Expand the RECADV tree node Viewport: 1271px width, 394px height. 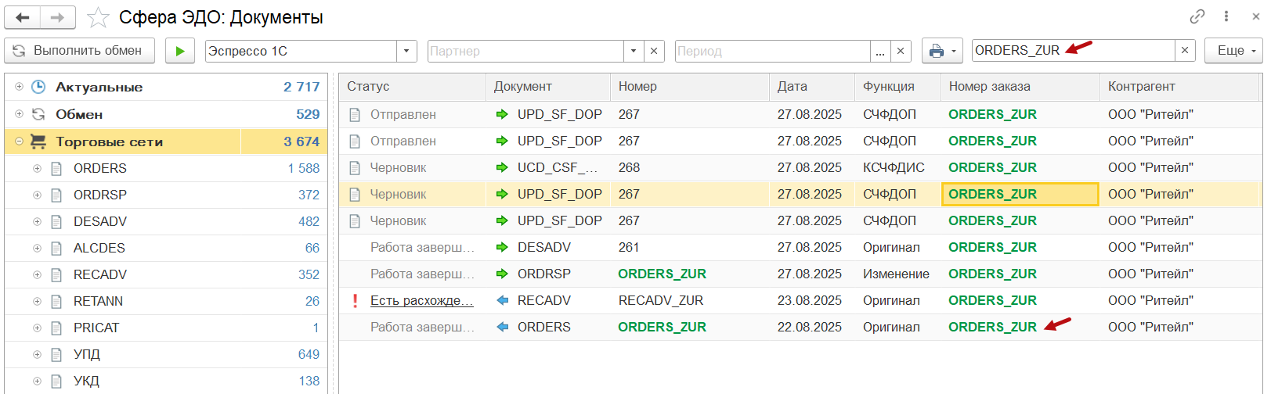(x=37, y=275)
